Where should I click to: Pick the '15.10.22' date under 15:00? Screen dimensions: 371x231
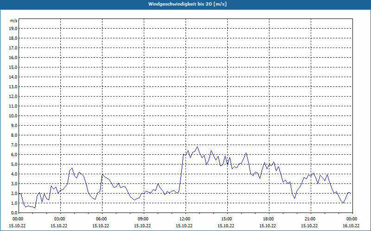(226, 225)
